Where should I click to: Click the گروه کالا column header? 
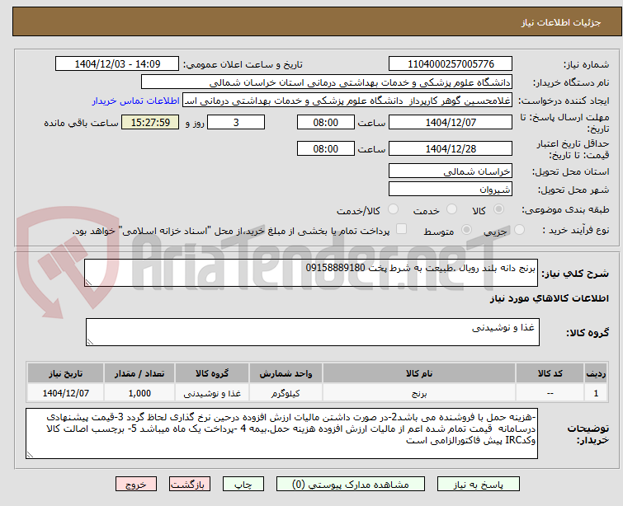point(212,373)
